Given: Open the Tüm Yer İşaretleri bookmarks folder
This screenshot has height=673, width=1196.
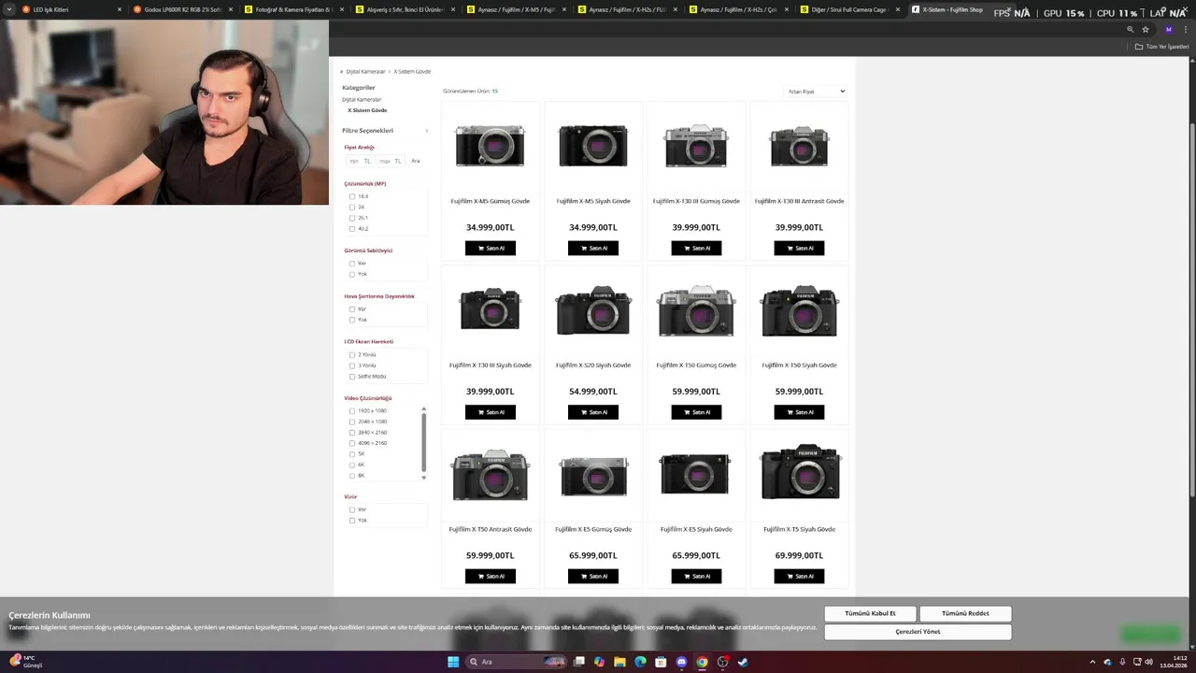Looking at the screenshot, I should coord(1161,47).
